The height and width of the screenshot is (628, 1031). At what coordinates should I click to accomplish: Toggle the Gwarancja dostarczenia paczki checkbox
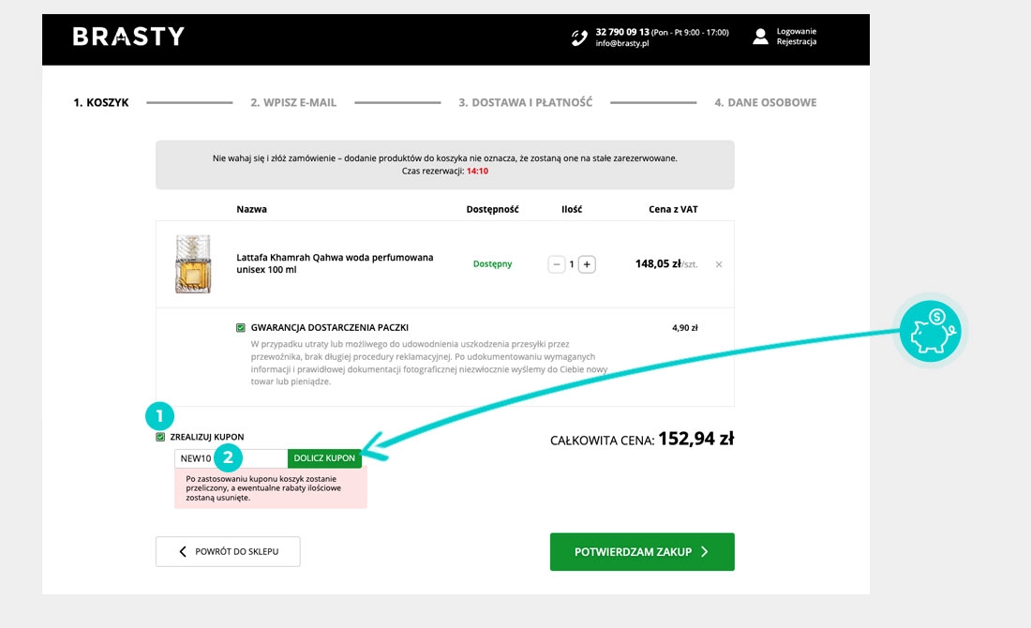coord(241,328)
